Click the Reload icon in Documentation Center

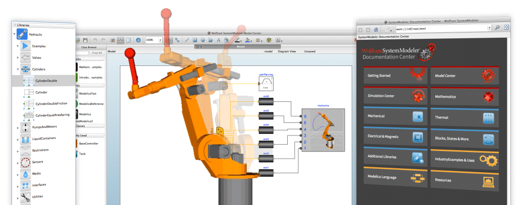coord(507,27)
